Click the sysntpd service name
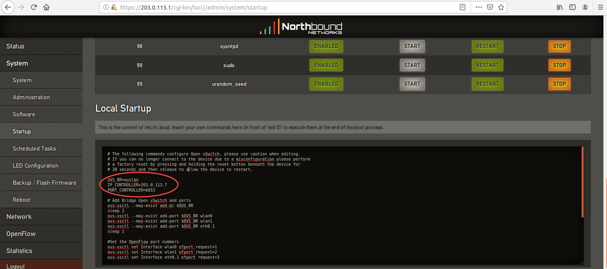 pos(229,46)
